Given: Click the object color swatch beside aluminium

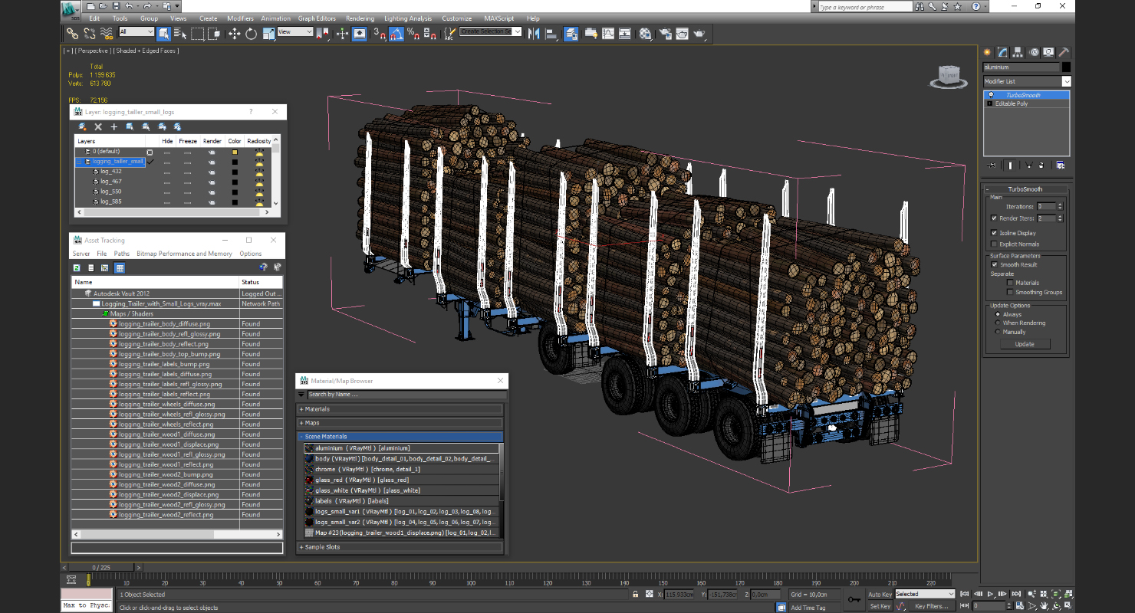Looking at the screenshot, I should 1066,67.
